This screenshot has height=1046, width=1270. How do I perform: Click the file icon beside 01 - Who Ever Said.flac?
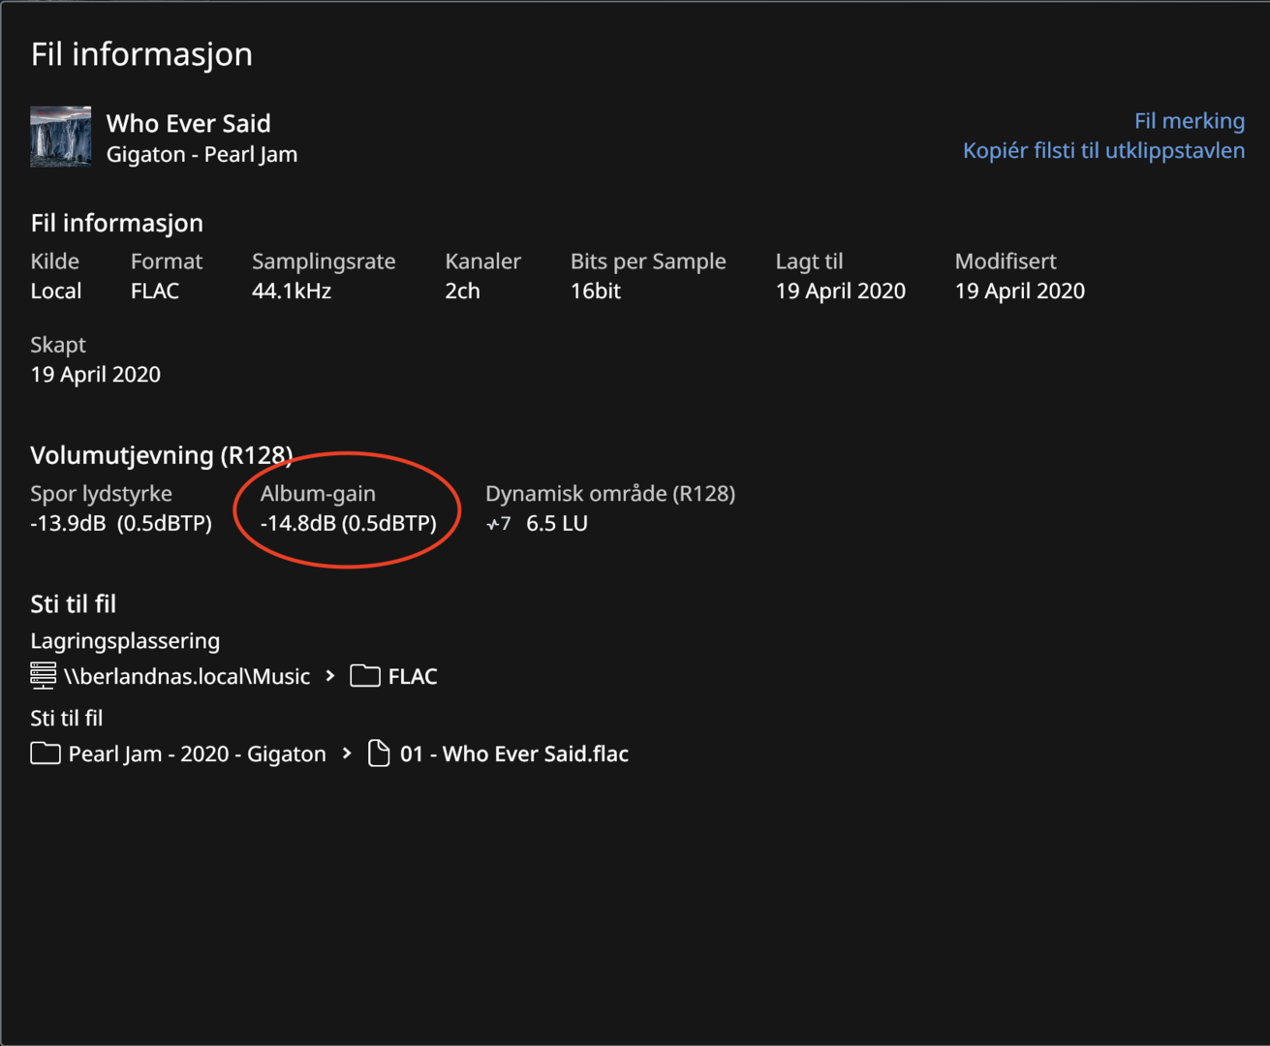pyautogui.click(x=379, y=753)
